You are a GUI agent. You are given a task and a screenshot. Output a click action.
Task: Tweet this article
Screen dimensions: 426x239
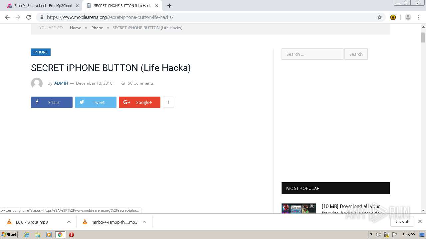click(96, 102)
